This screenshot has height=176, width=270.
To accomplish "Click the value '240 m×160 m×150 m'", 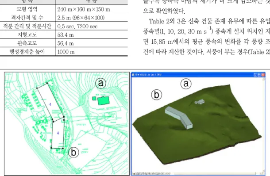I will [84, 9].
